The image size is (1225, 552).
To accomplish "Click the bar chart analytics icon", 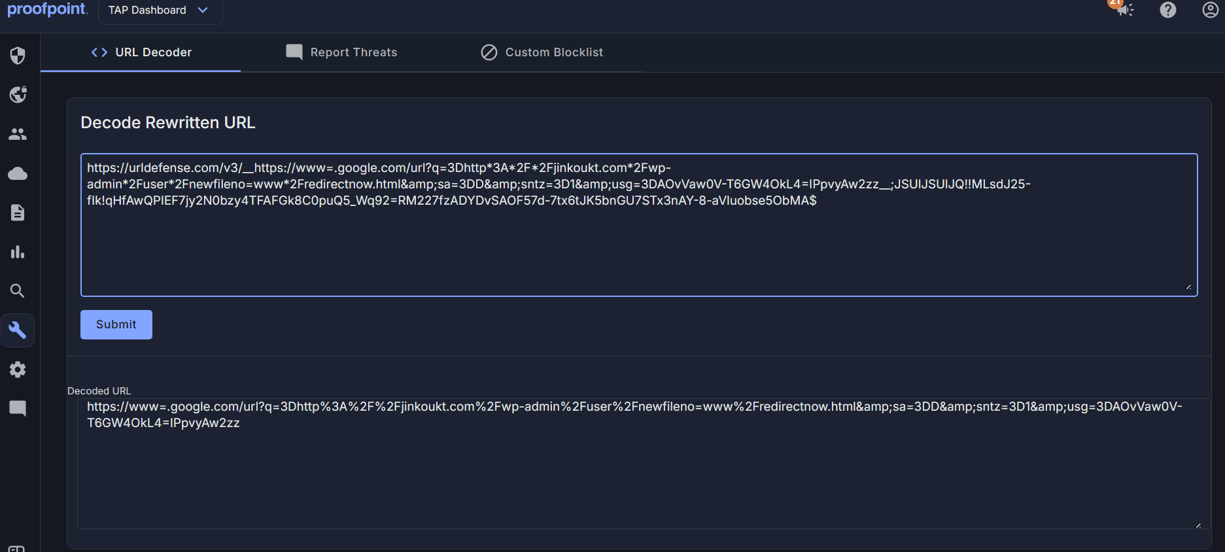I will click(18, 252).
